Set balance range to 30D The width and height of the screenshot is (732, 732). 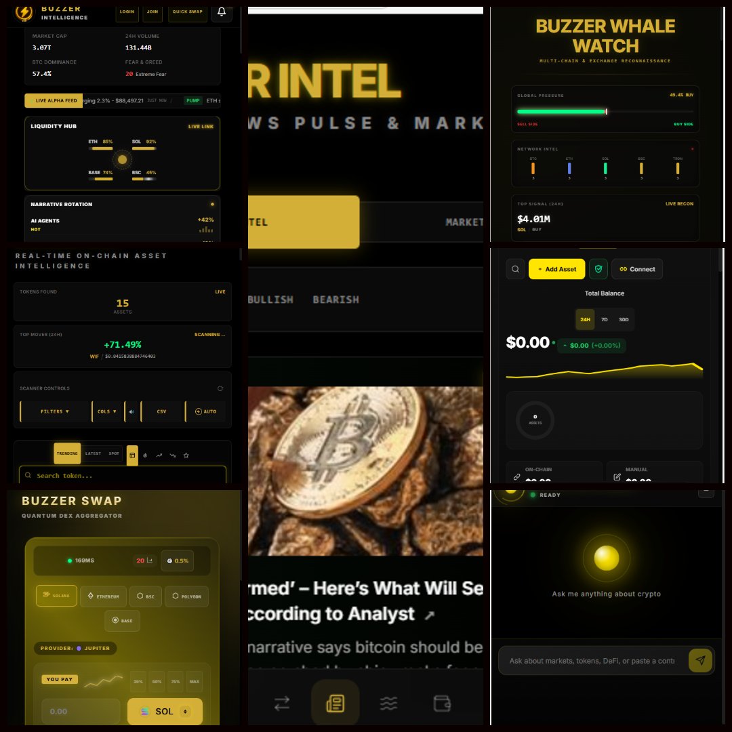624,319
